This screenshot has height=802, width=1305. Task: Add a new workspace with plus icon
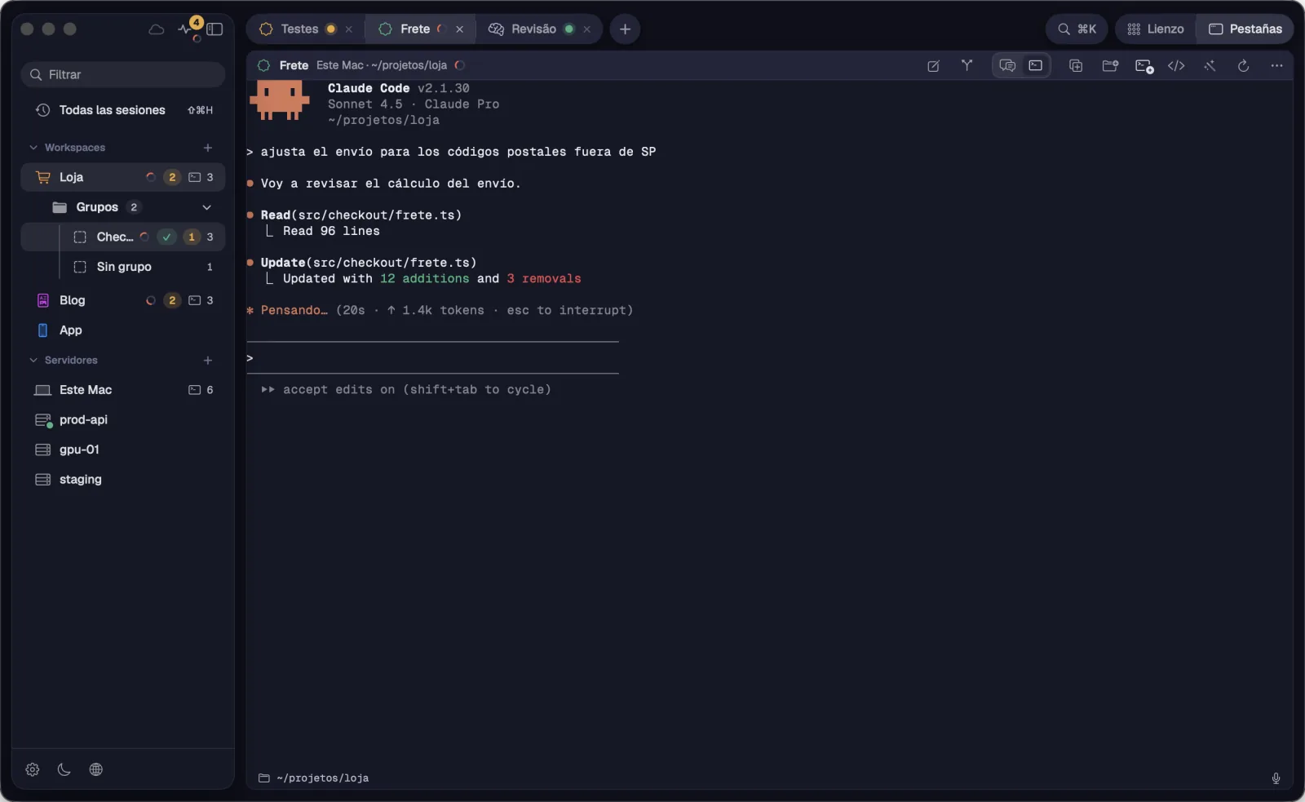point(208,148)
